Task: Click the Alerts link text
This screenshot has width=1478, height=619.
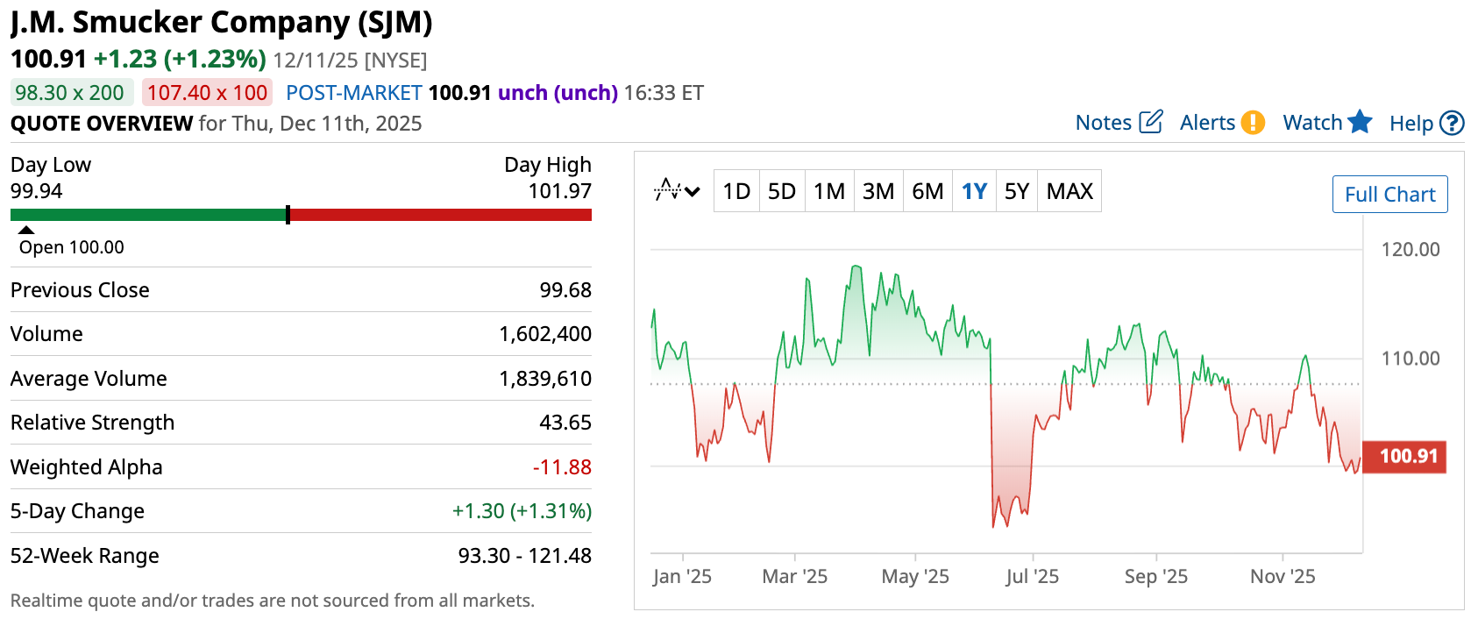Action: (1206, 123)
